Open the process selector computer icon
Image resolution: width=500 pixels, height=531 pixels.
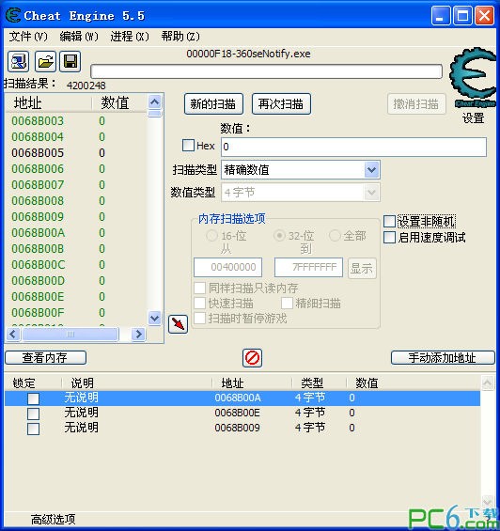[18, 62]
